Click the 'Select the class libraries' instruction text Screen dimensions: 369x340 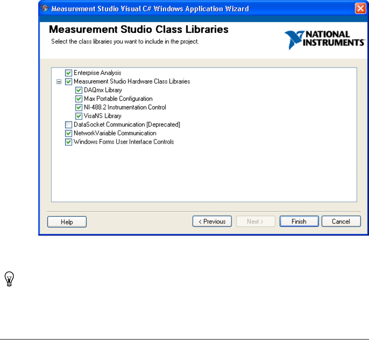click(x=125, y=41)
